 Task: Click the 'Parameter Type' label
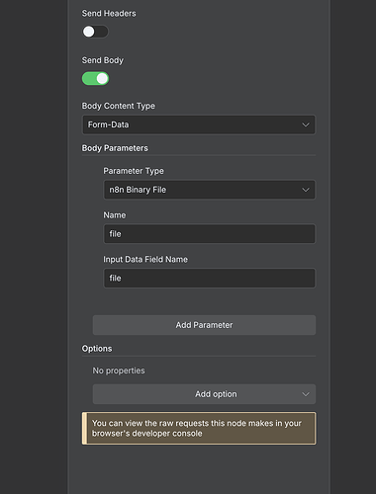pos(134,171)
